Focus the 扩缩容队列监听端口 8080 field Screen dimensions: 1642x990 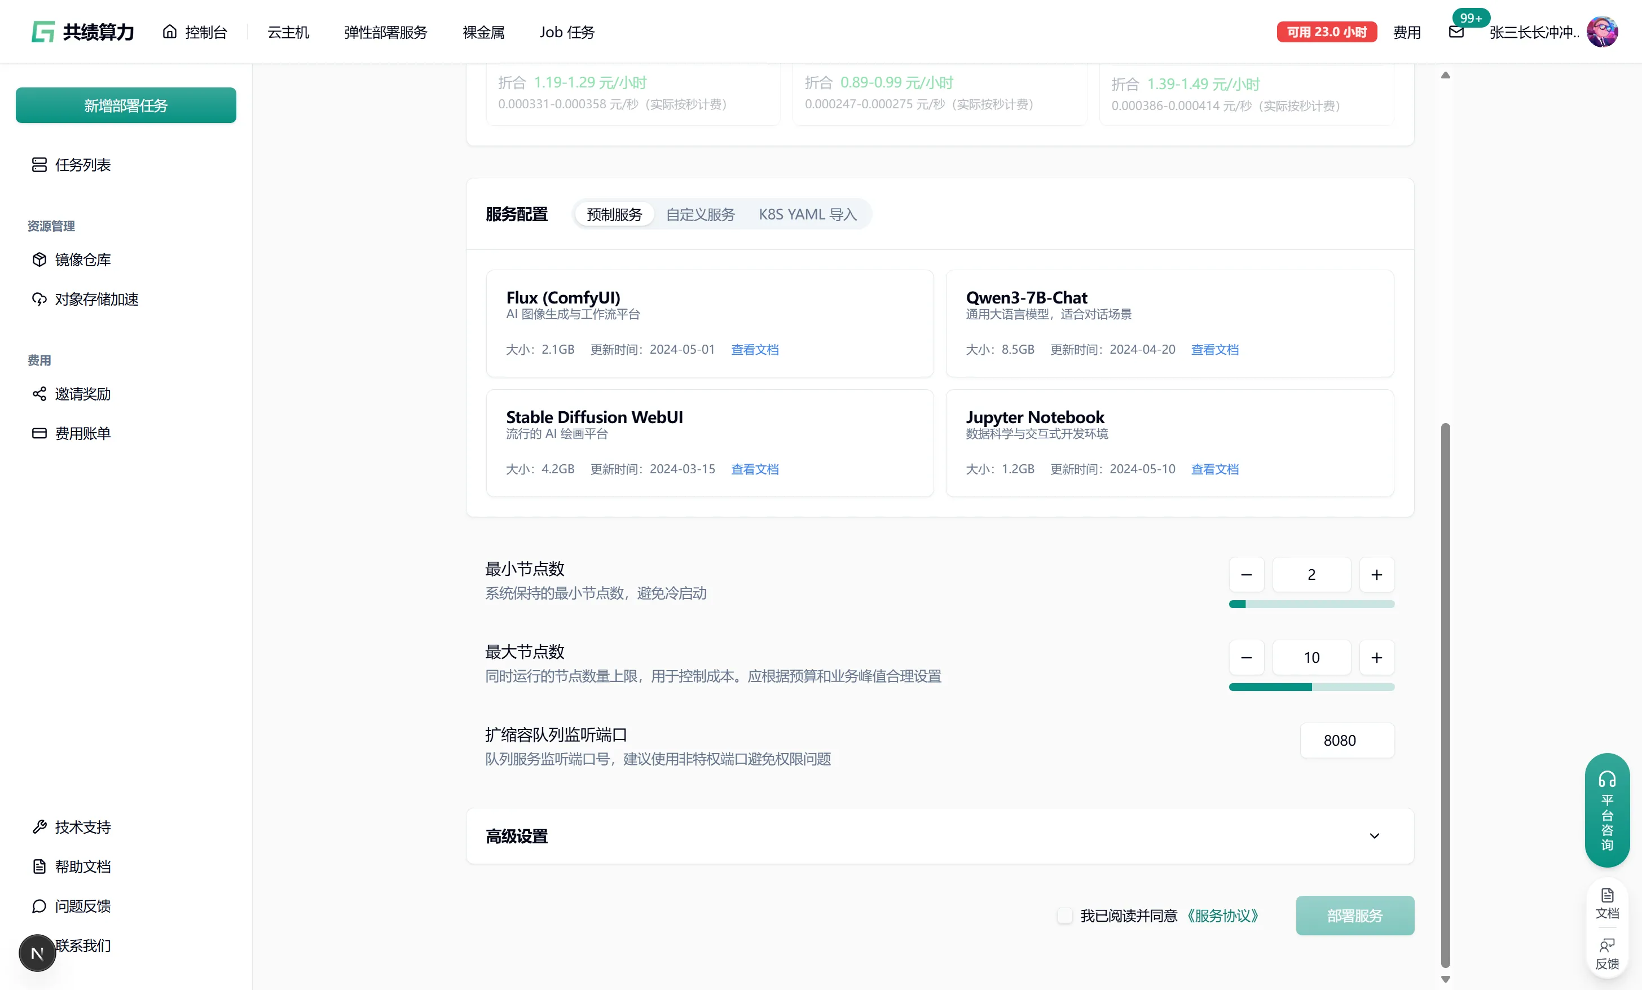[1347, 740]
